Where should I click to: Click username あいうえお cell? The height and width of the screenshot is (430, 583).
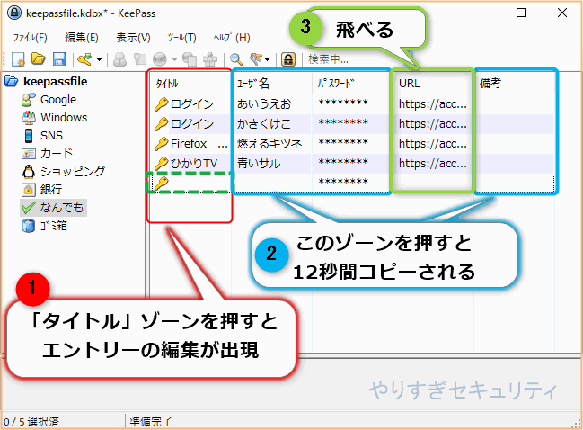pos(263,103)
